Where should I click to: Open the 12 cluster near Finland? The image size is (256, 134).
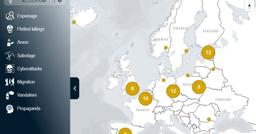(208, 53)
